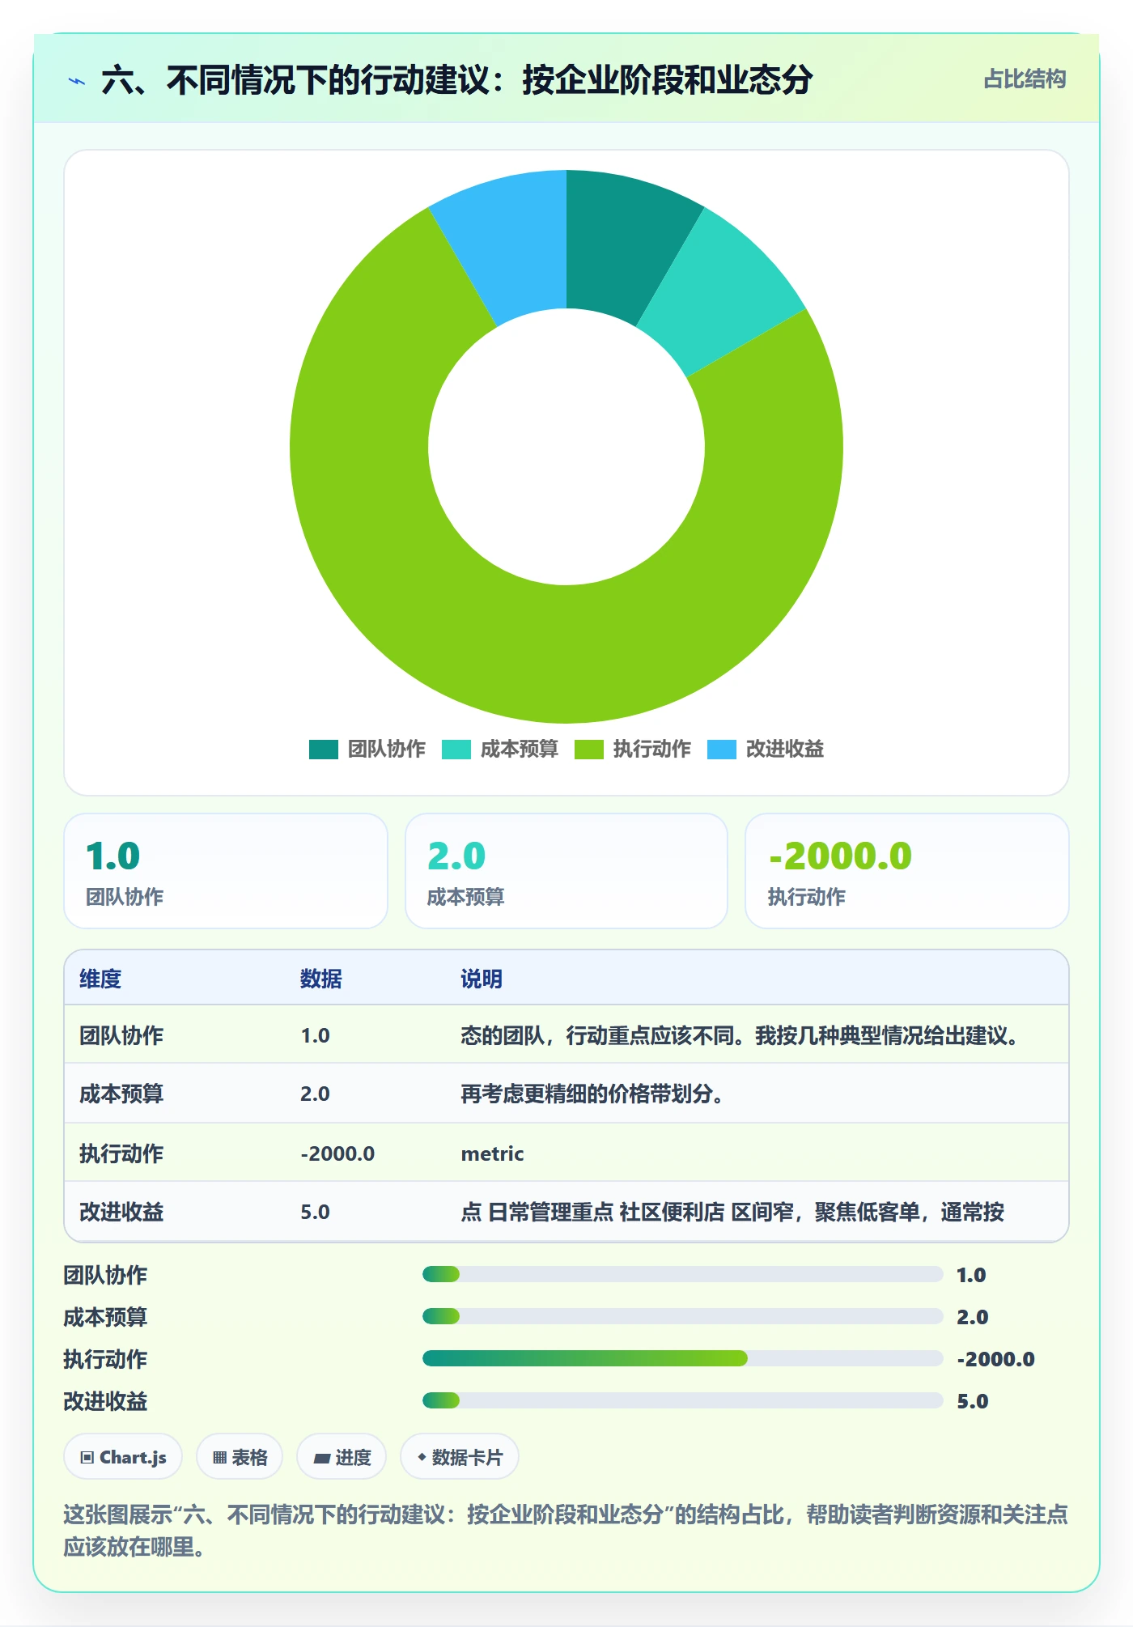Click the 表格 tag button
The width and height of the screenshot is (1133, 1627).
coord(240,1457)
